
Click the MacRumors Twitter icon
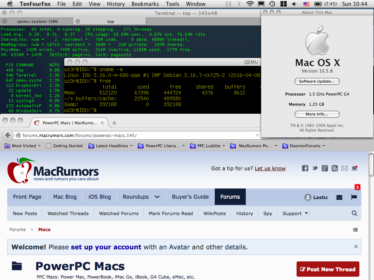click(x=315, y=168)
